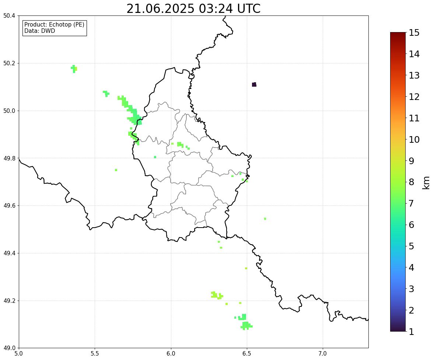The width and height of the screenshot is (434, 360).
Task: Click the 'Product: Echotop (PE)' legend text
Action: (x=54, y=25)
